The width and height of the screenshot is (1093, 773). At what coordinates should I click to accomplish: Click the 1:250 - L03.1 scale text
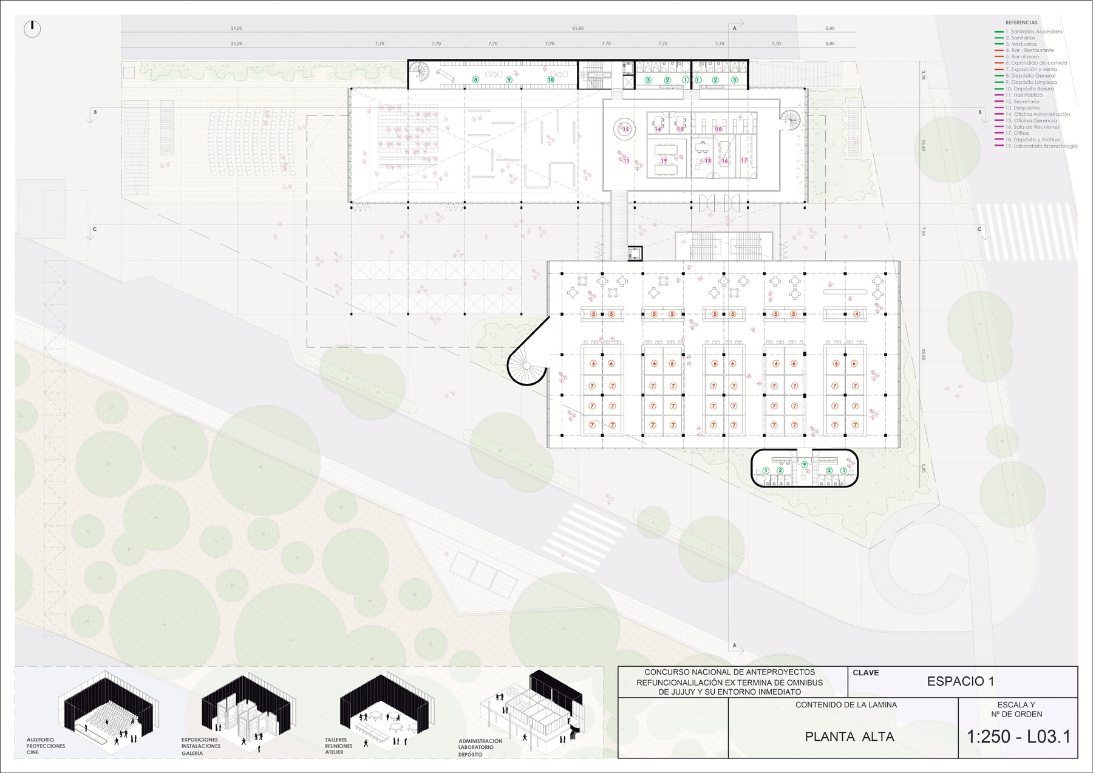[x=1018, y=737]
